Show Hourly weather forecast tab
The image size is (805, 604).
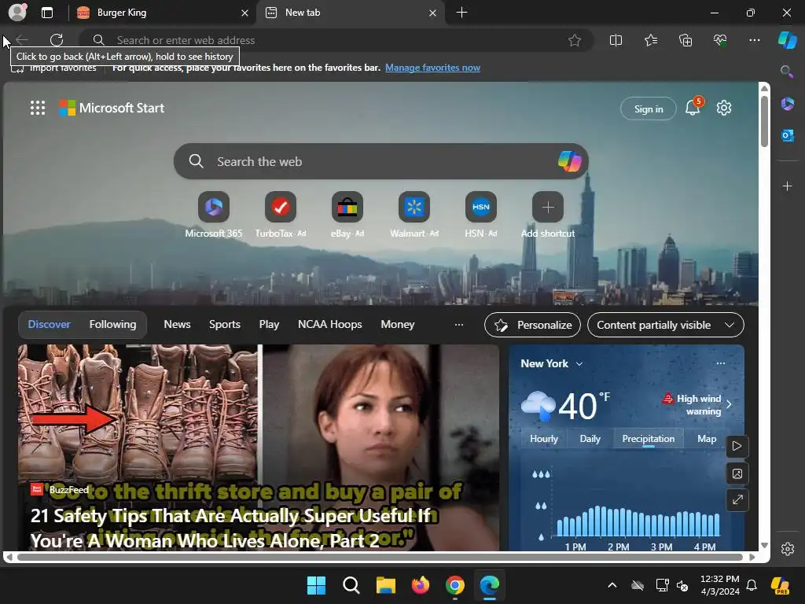pos(544,439)
